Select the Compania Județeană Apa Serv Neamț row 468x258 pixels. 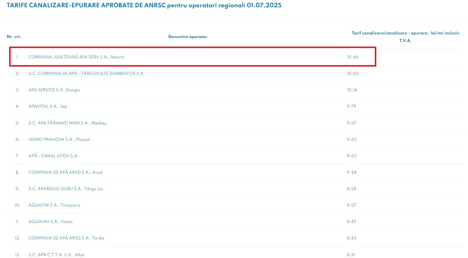click(x=76, y=57)
